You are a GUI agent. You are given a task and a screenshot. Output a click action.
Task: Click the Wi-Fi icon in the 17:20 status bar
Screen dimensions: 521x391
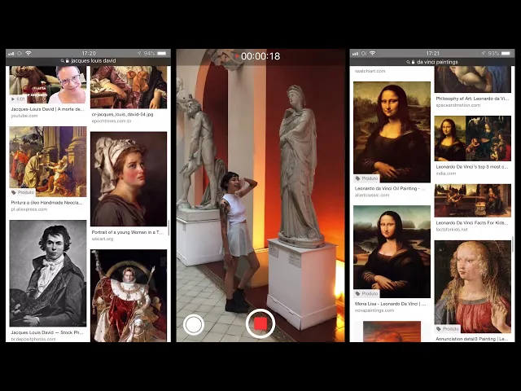pos(29,53)
